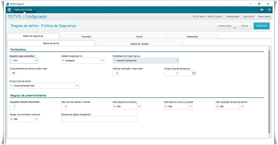The image size is (278, 145).
Task: Close the Política [02.9.0099] tab
Action: tap(34, 10)
